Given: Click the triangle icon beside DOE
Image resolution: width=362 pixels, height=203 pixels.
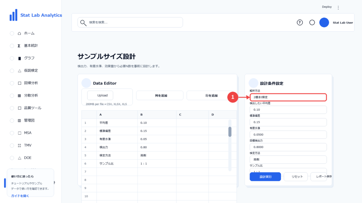Looking at the screenshot, I should [19, 158].
